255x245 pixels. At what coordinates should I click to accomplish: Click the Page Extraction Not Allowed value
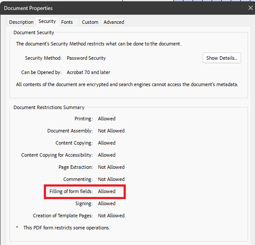[111, 167]
